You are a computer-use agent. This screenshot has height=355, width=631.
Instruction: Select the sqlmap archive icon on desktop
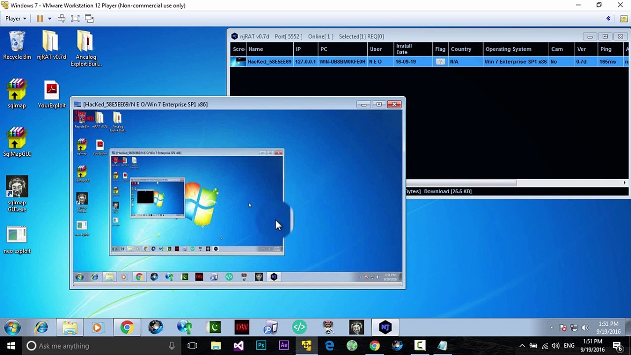(x=17, y=94)
